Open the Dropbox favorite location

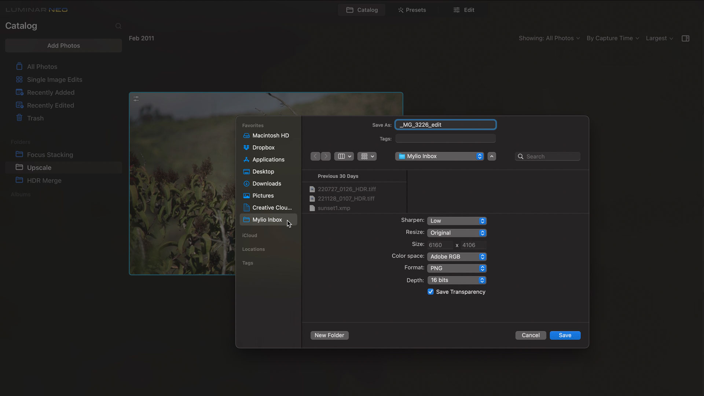263,147
